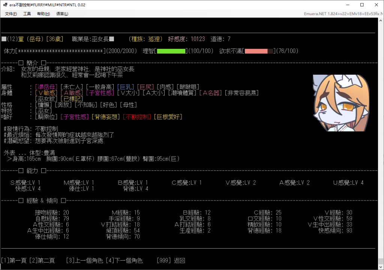Click the Emuera app icon in the title bar
Image resolution: width=384 pixels, height=270 pixels.
point(5,5)
